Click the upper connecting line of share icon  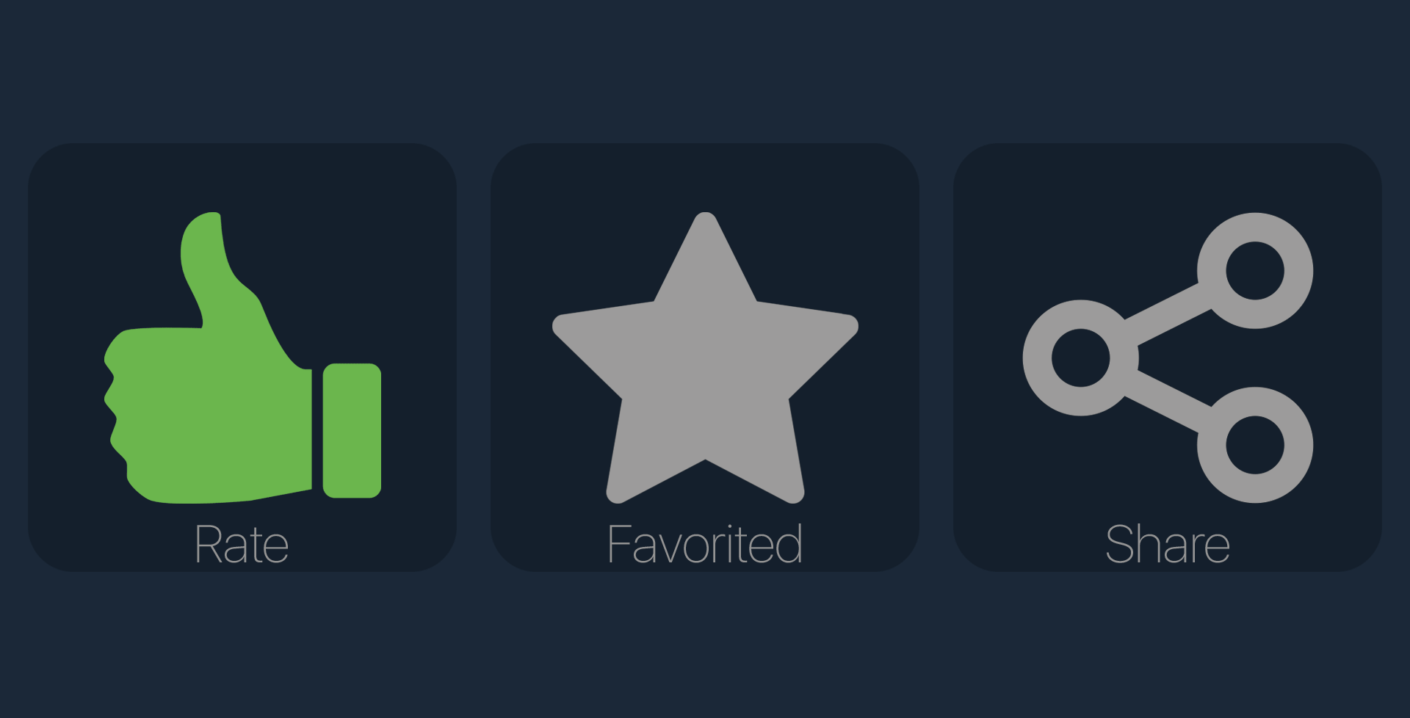point(1168,314)
